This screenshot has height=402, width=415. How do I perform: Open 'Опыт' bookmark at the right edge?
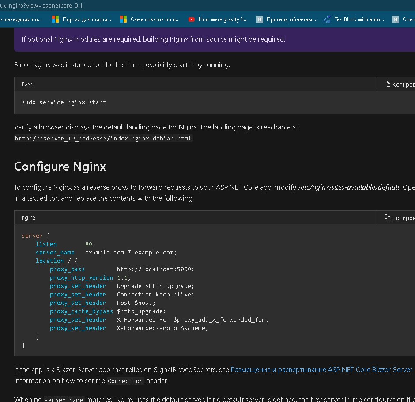tap(404, 19)
